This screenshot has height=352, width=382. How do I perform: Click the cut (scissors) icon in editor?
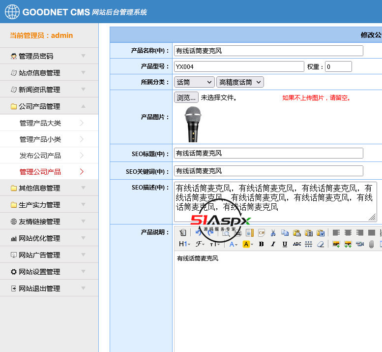pos(273,233)
